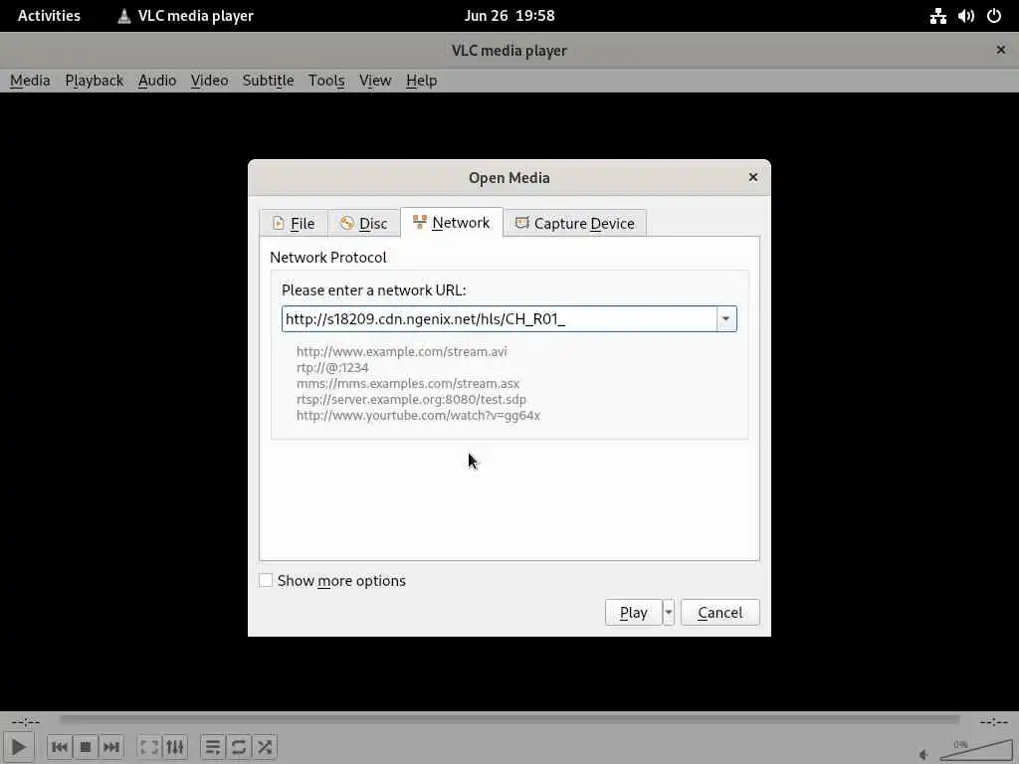
Task: Click the Previous media button
Action: point(59,747)
